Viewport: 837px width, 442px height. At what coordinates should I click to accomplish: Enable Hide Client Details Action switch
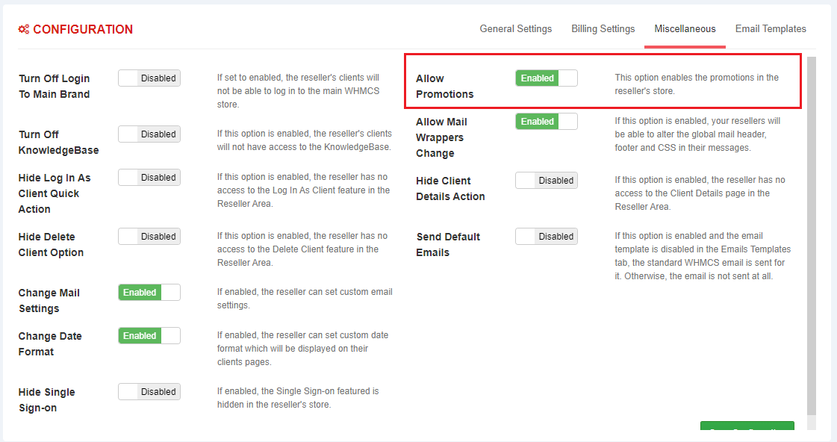[x=547, y=181]
